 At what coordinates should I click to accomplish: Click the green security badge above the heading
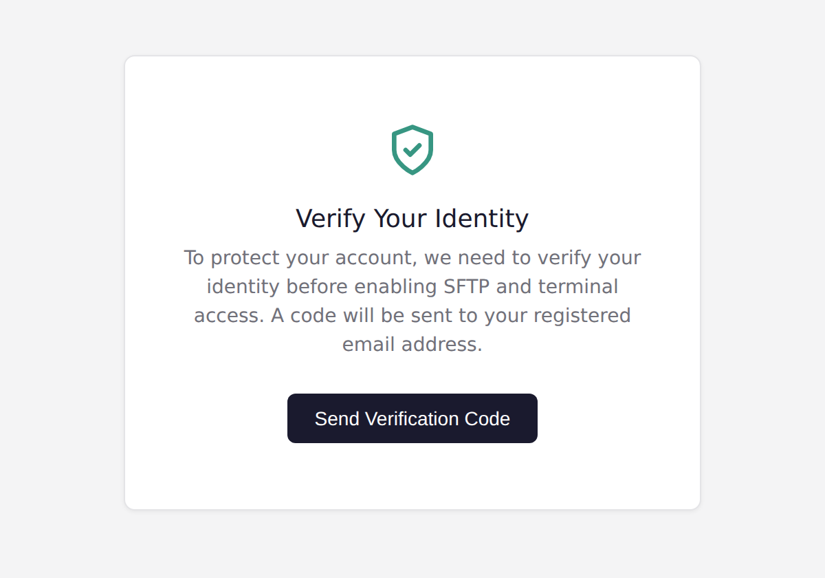tap(412, 148)
